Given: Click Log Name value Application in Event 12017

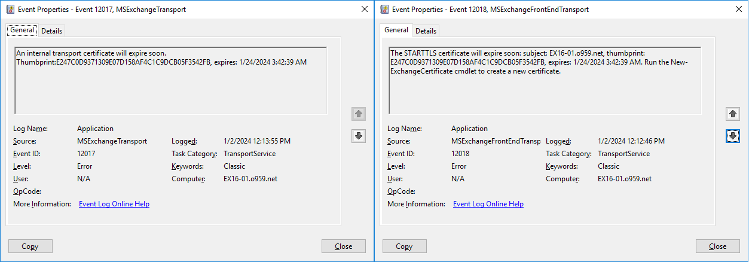Looking at the screenshot, I should coord(95,129).
